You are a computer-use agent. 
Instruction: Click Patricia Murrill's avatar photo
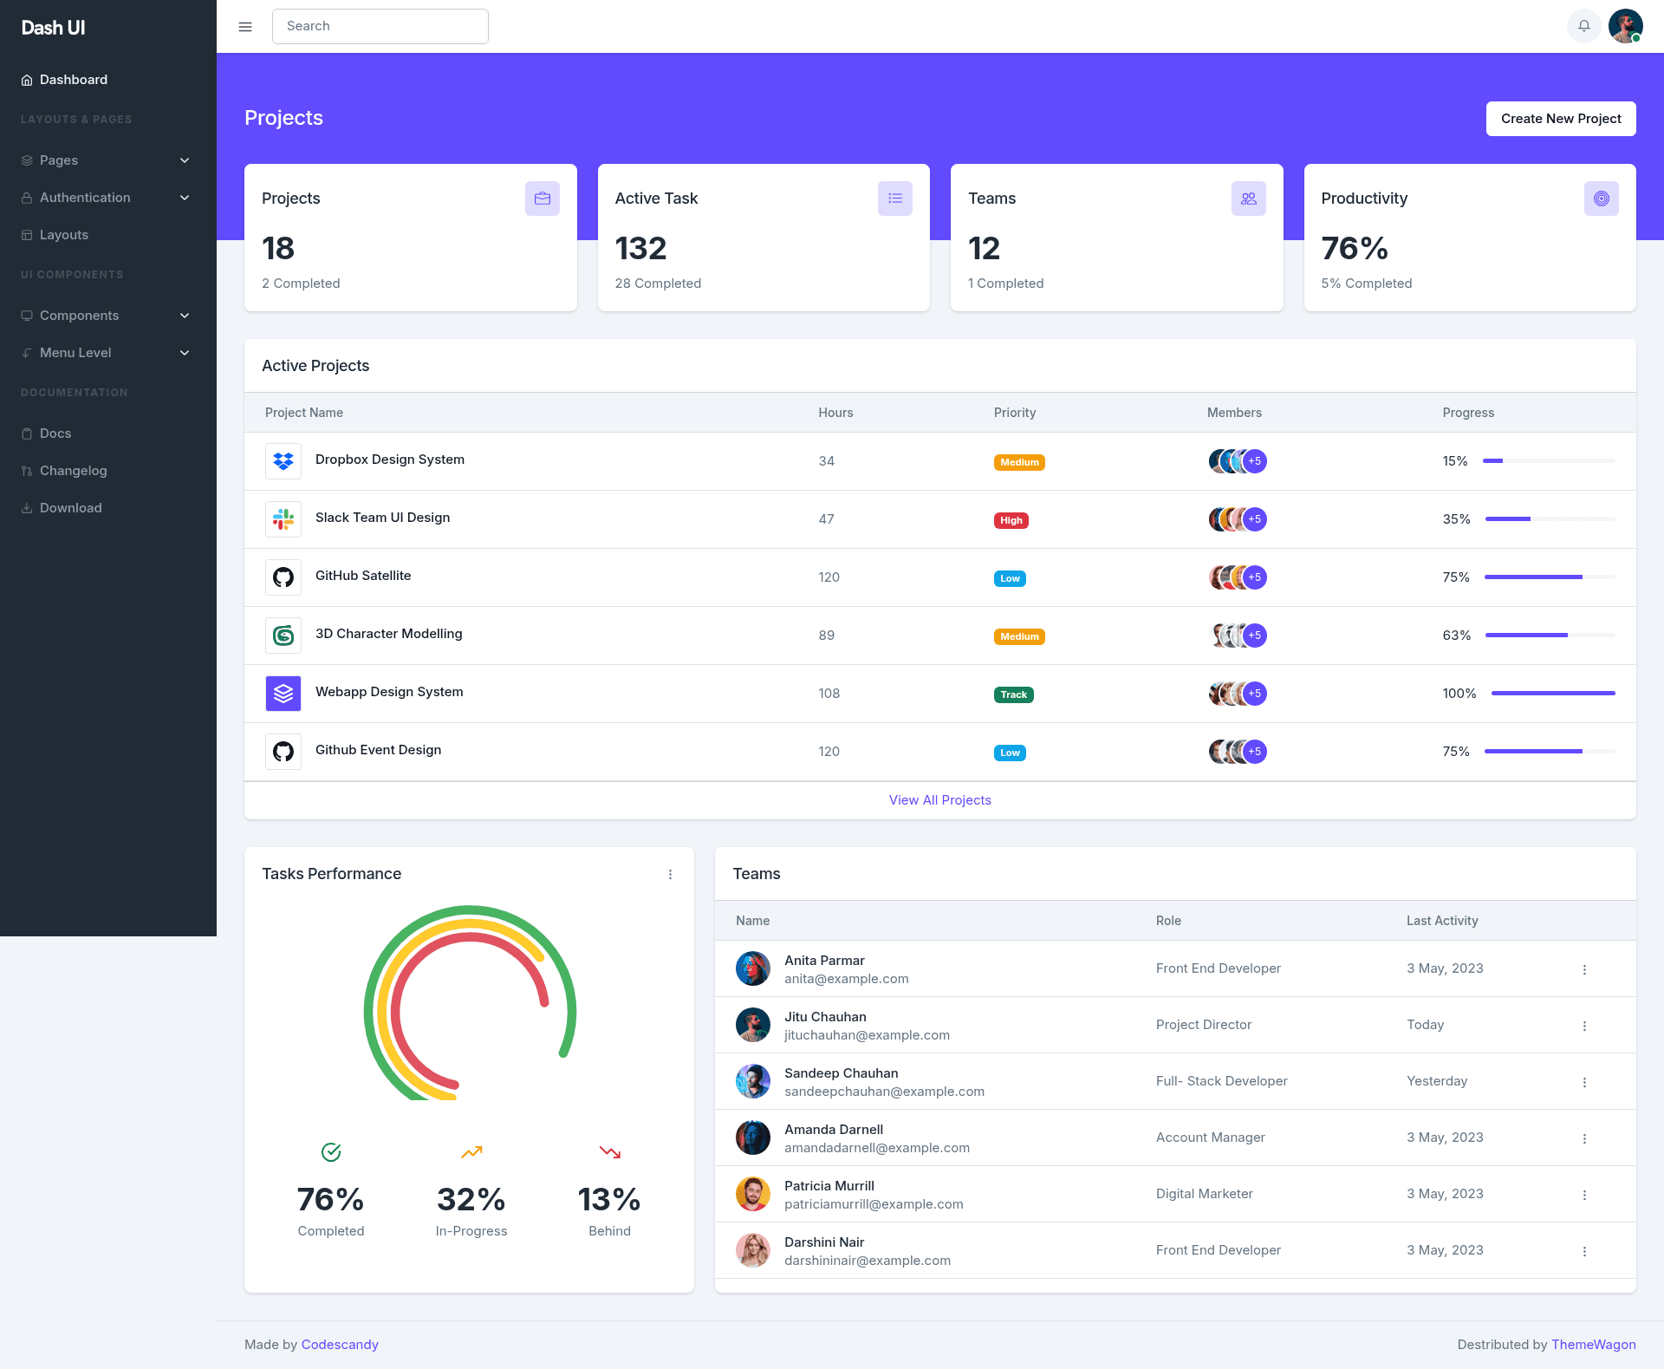[x=753, y=1194]
